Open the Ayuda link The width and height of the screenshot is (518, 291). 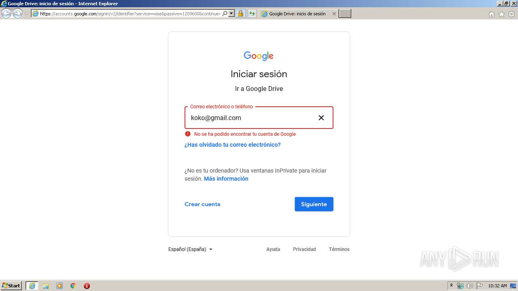coord(273,249)
